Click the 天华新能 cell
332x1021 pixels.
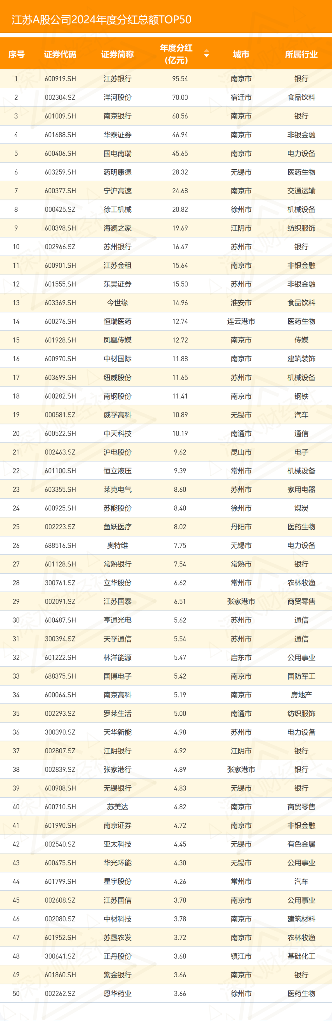coord(117,732)
